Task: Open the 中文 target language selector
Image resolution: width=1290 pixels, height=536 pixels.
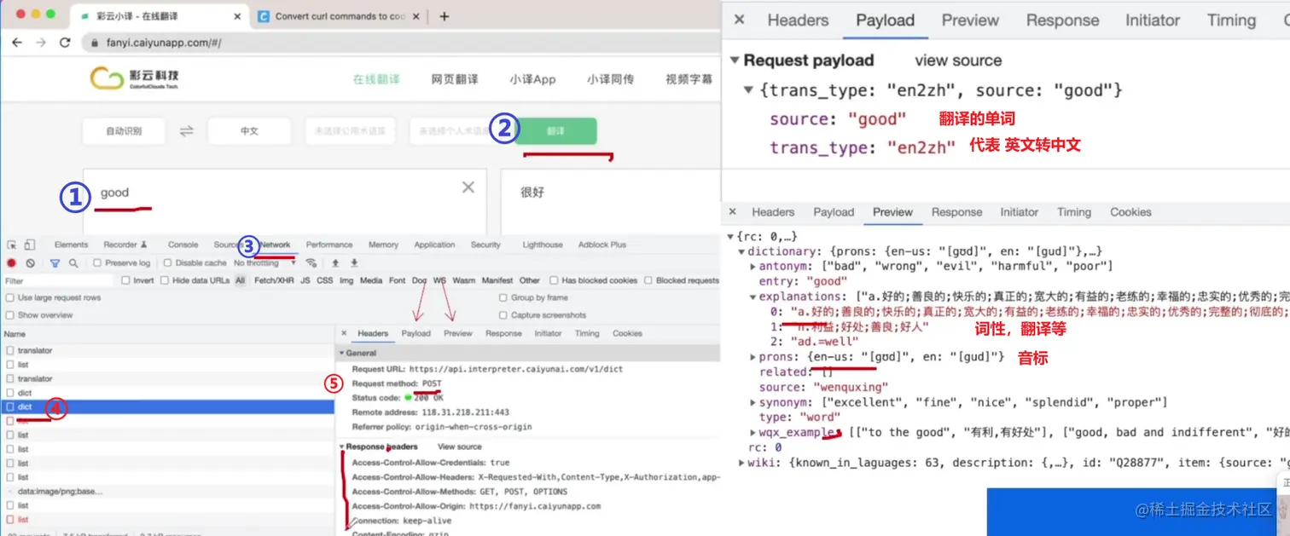Action: [x=249, y=131]
